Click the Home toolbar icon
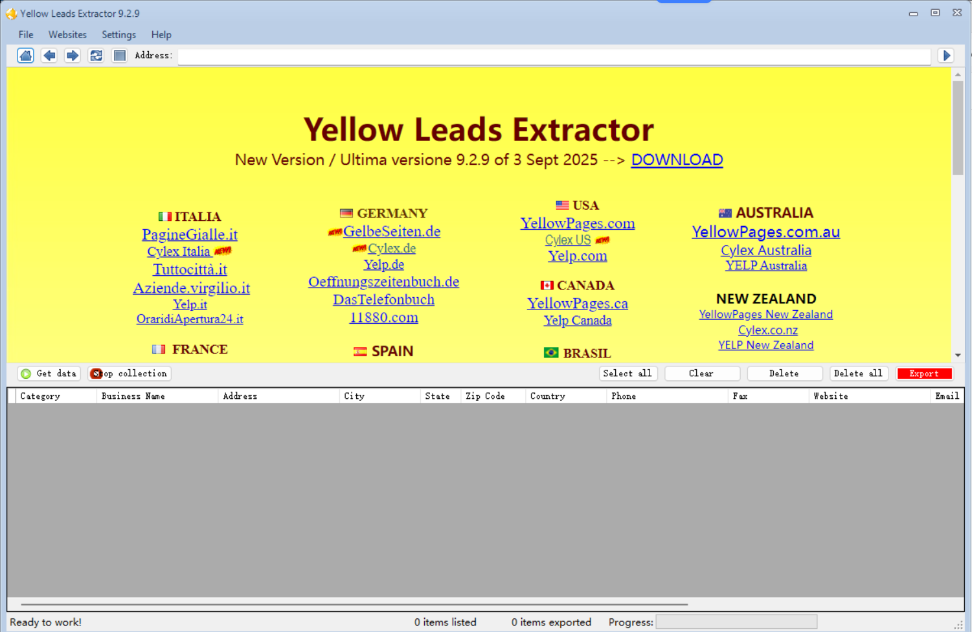Image resolution: width=972 pixels, height=632 pixels. point(25,56)
